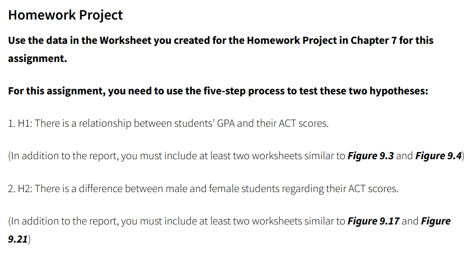Open the Figure 9.4 reference

(x=438, y=156)
